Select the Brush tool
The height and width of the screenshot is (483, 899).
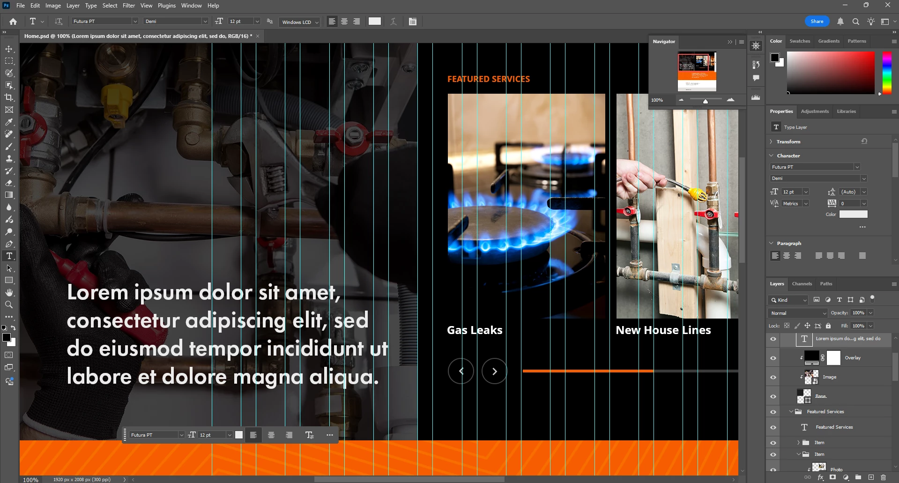(9, 146)
